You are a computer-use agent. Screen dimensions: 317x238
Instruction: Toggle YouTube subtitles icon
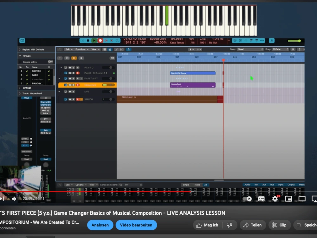(x=261, y=199)
